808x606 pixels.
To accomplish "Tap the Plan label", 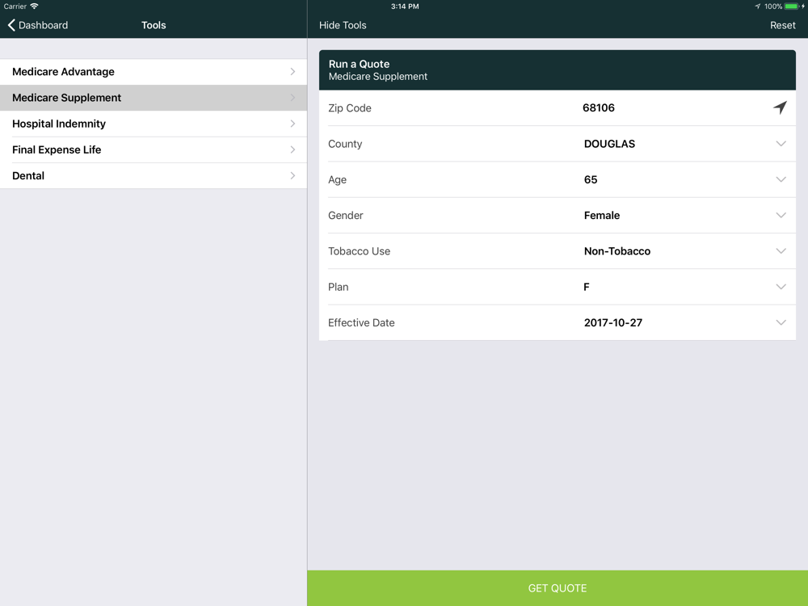I will (338, 287).
